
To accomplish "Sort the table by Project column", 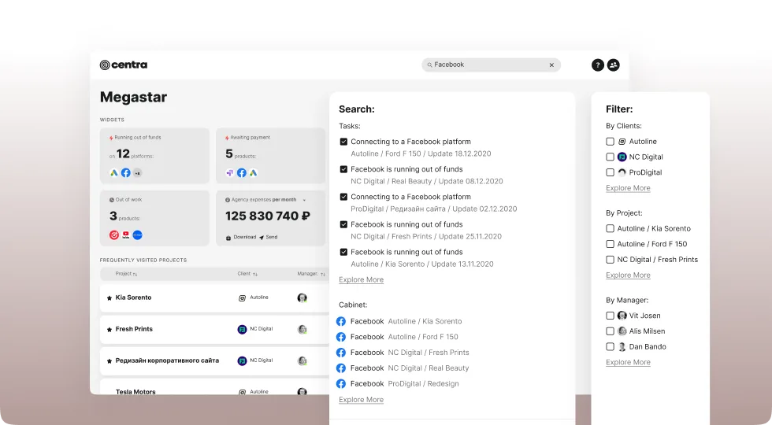I will pos(126,274).
